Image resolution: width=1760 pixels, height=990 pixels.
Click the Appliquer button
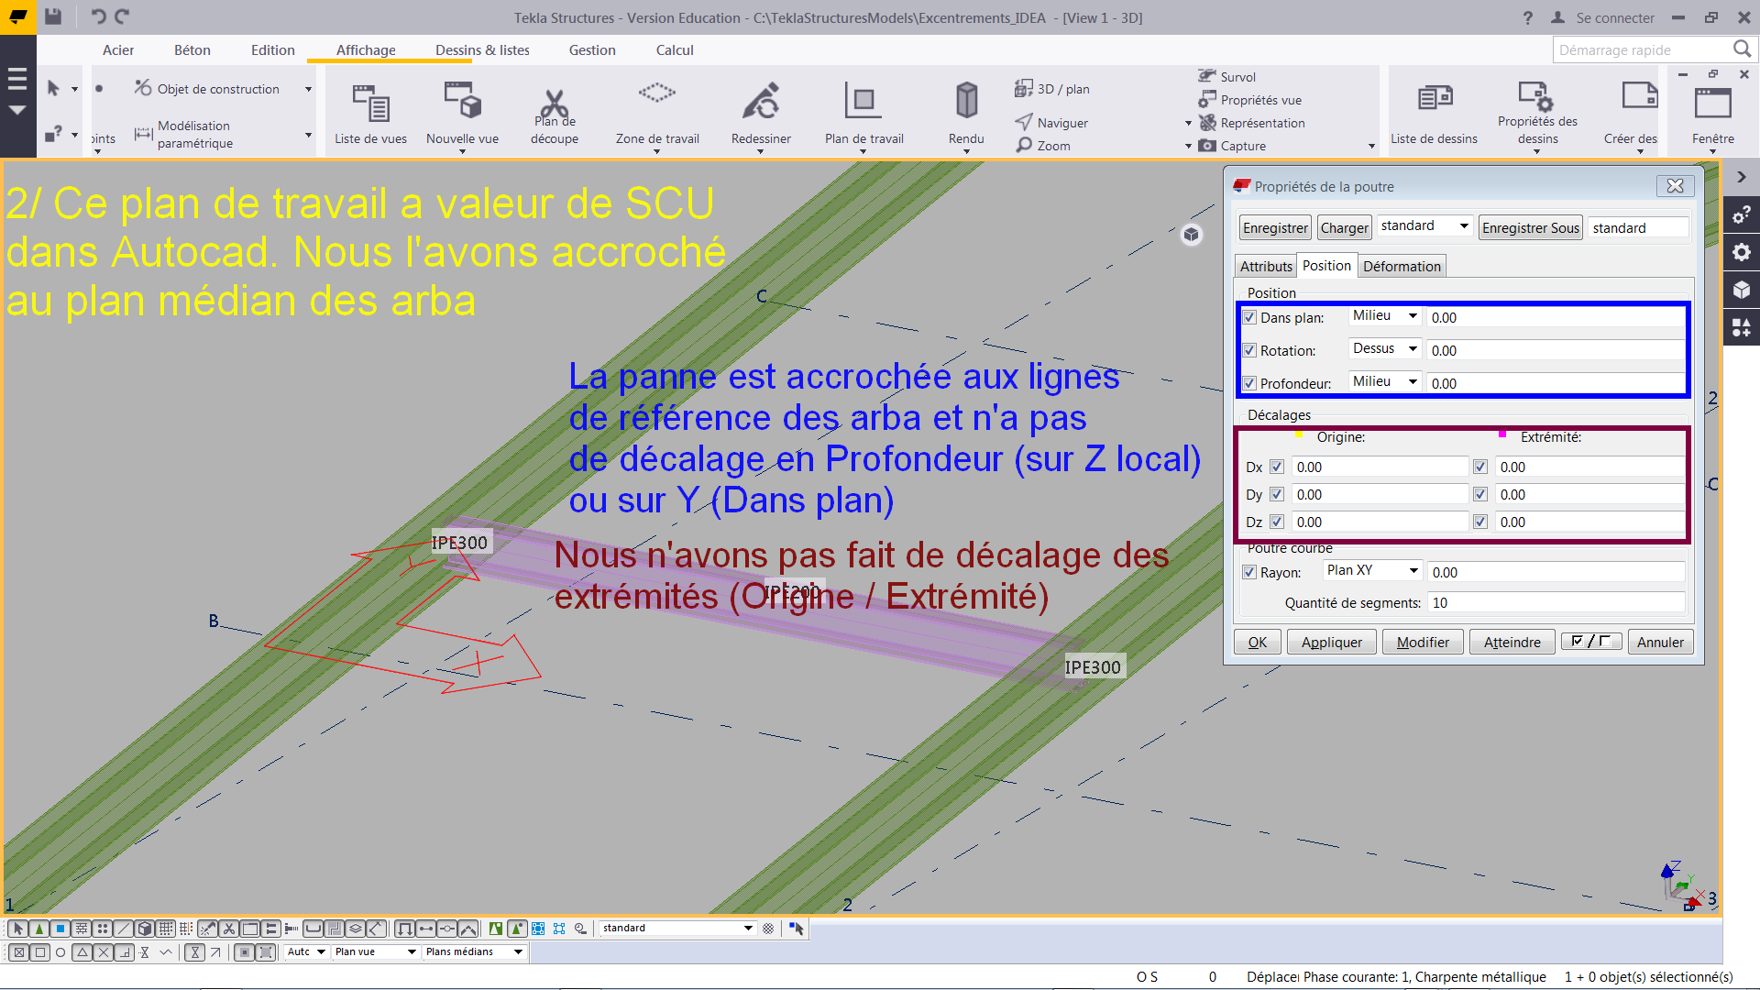(x=1332, y=643)
